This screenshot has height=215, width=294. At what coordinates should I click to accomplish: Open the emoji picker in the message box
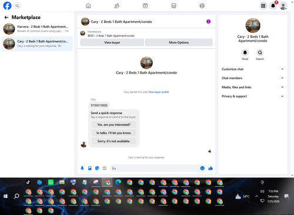202,168
